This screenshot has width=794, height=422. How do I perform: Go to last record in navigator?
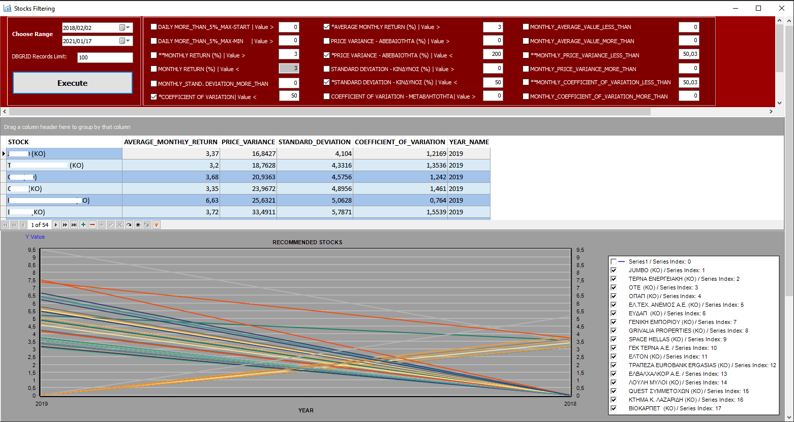74,224
